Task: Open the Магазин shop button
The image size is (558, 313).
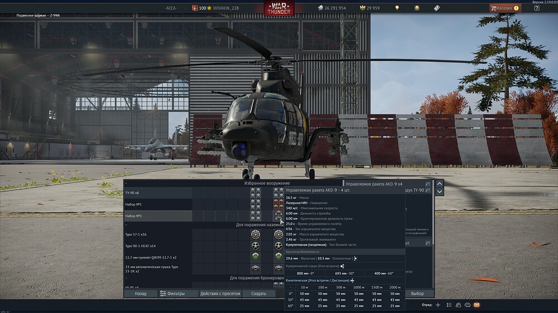Action: click(505, 8)
